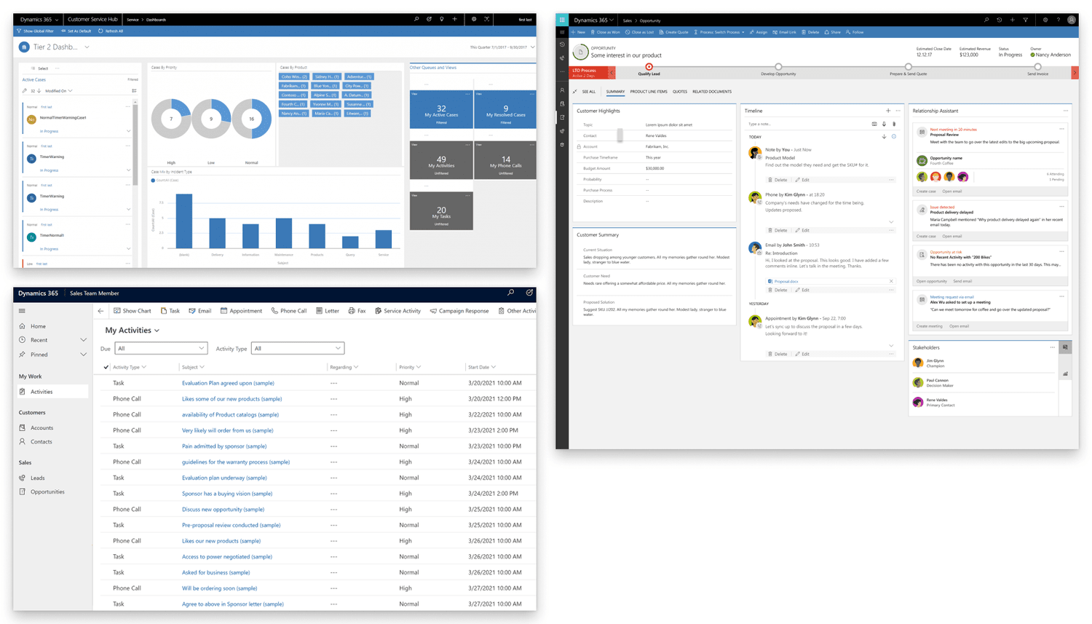The image size is (1092, 624).
Task: Create a new Phone Call activity
Action: (289, 311)
